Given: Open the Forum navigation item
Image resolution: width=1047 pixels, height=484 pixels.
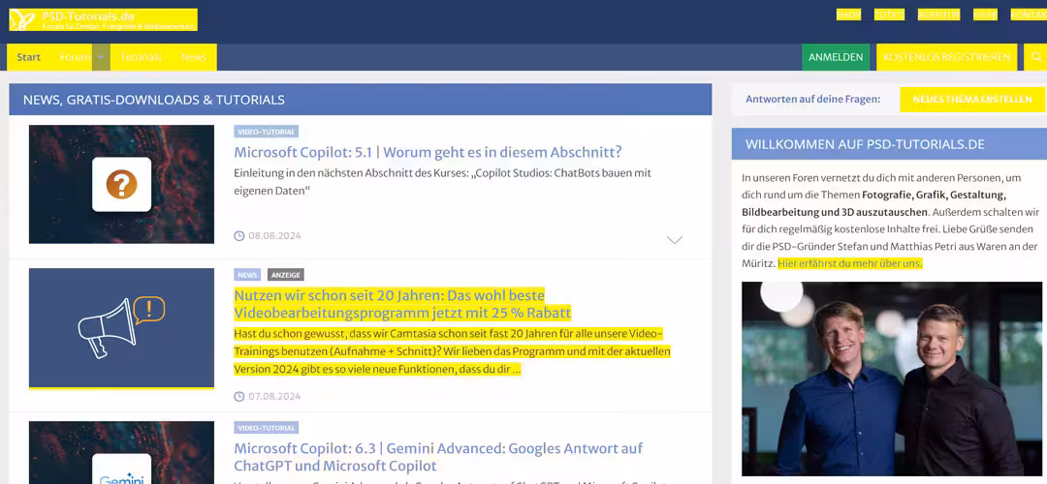Looking at the screenshot, I should tap(75, 57).
